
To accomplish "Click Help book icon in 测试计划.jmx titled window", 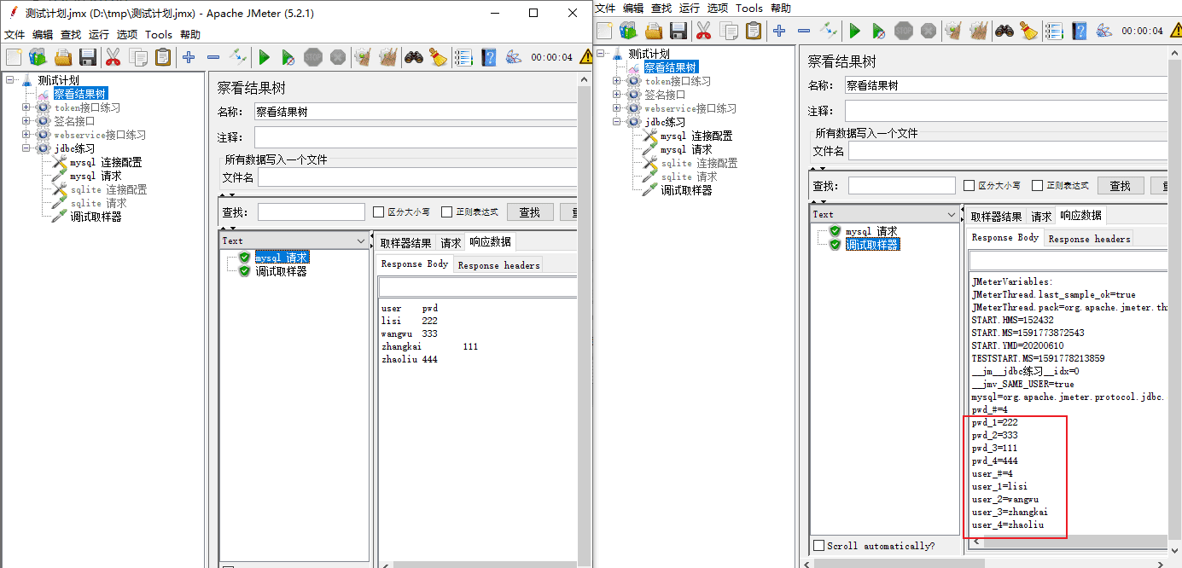I will [x=489, y=57].
